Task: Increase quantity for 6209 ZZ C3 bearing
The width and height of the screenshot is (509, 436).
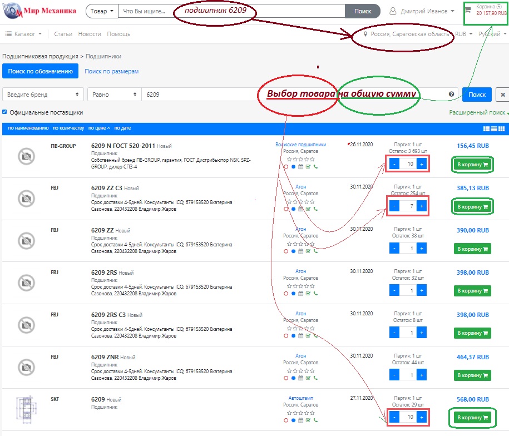Action: pos(421,206)
